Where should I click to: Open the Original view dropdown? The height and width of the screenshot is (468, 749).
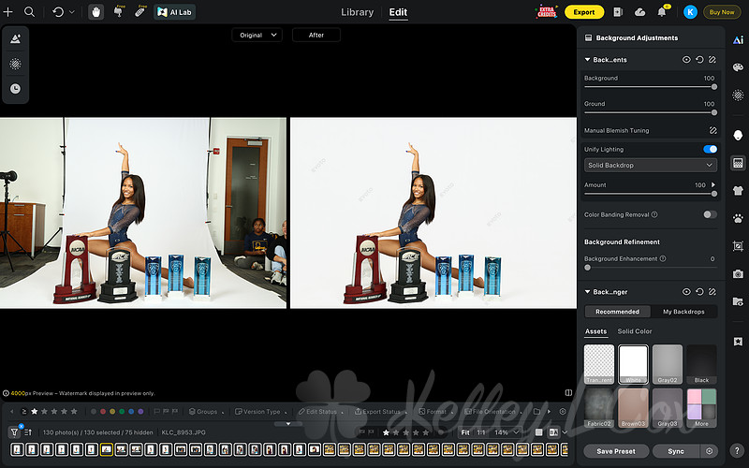(x=257, y=35)
